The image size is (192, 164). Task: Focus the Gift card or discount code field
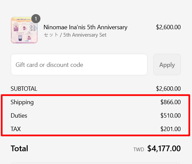(x=79, y=65)
